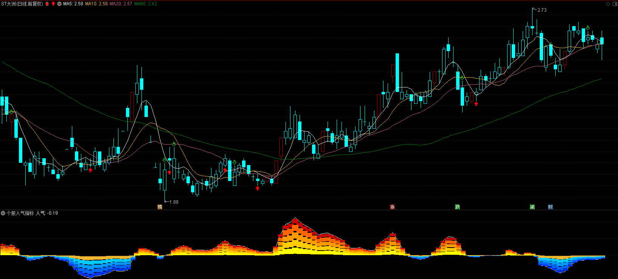Viewport: 618px width, 279px height.
Task: Click the diamond icon at top right
Action: pos(608,4)
